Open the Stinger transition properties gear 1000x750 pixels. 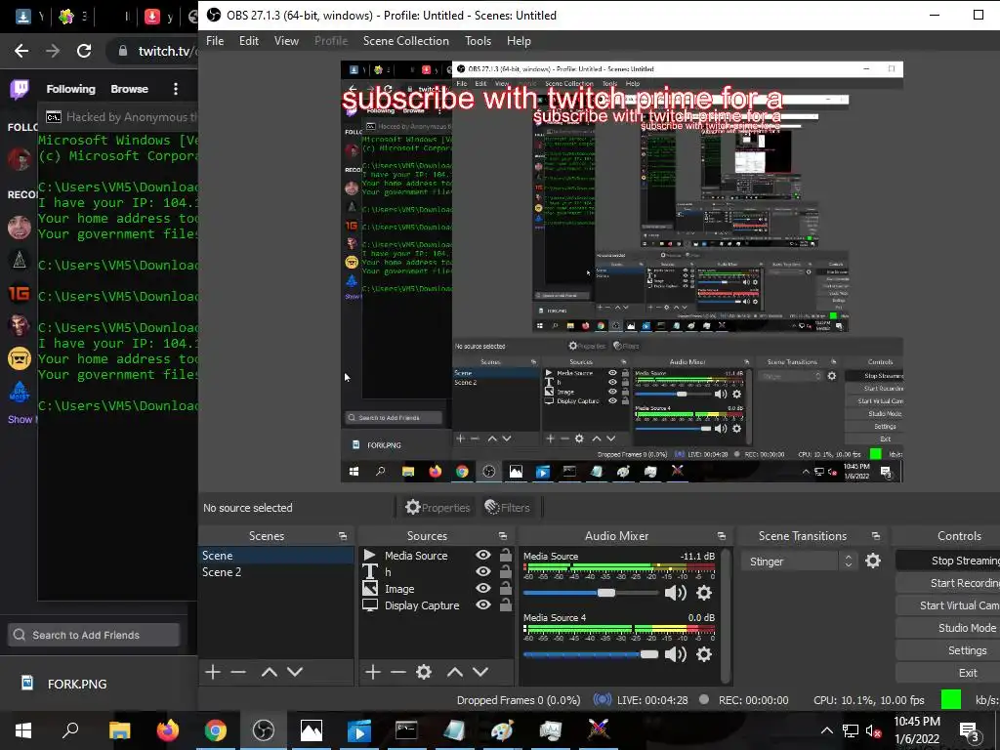click(x=873, y=561)
